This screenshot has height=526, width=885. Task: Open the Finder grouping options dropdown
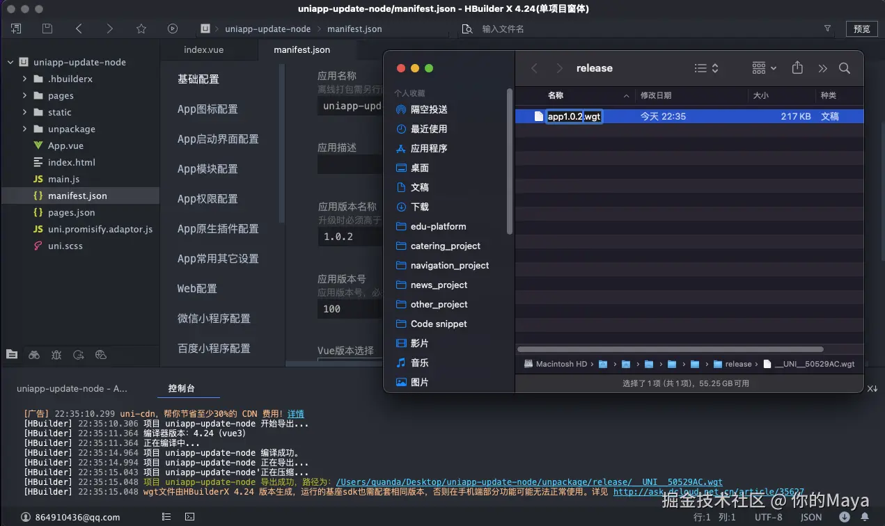[765, 68]
